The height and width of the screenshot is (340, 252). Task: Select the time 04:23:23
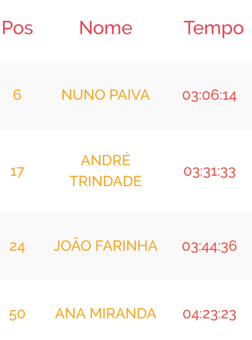[x=209, y=314]
